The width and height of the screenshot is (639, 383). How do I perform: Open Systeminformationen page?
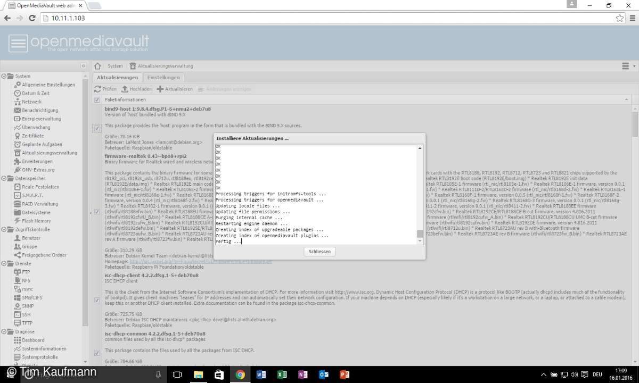pyautogui.click(x=44, y=348)
